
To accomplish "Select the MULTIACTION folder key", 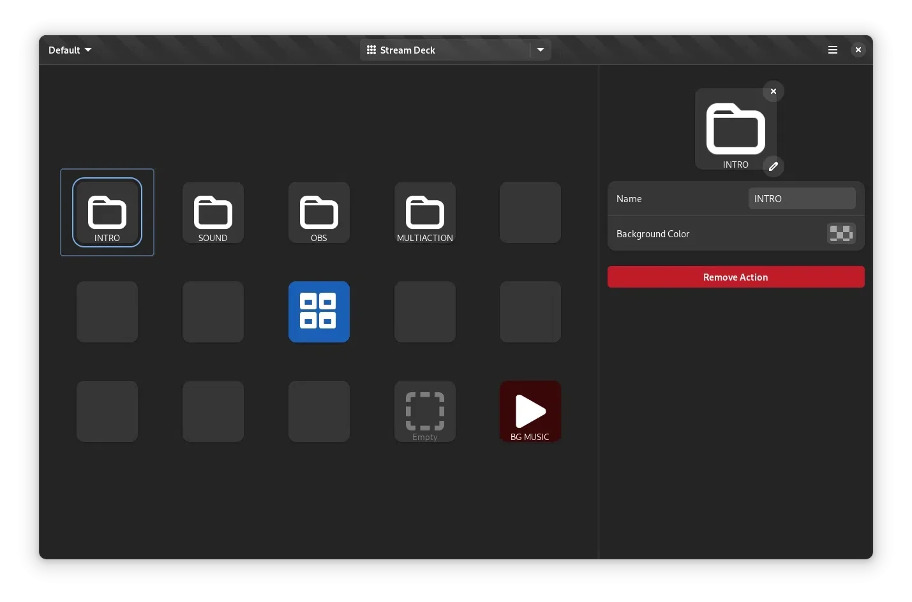I will click(x=425, y=212).
